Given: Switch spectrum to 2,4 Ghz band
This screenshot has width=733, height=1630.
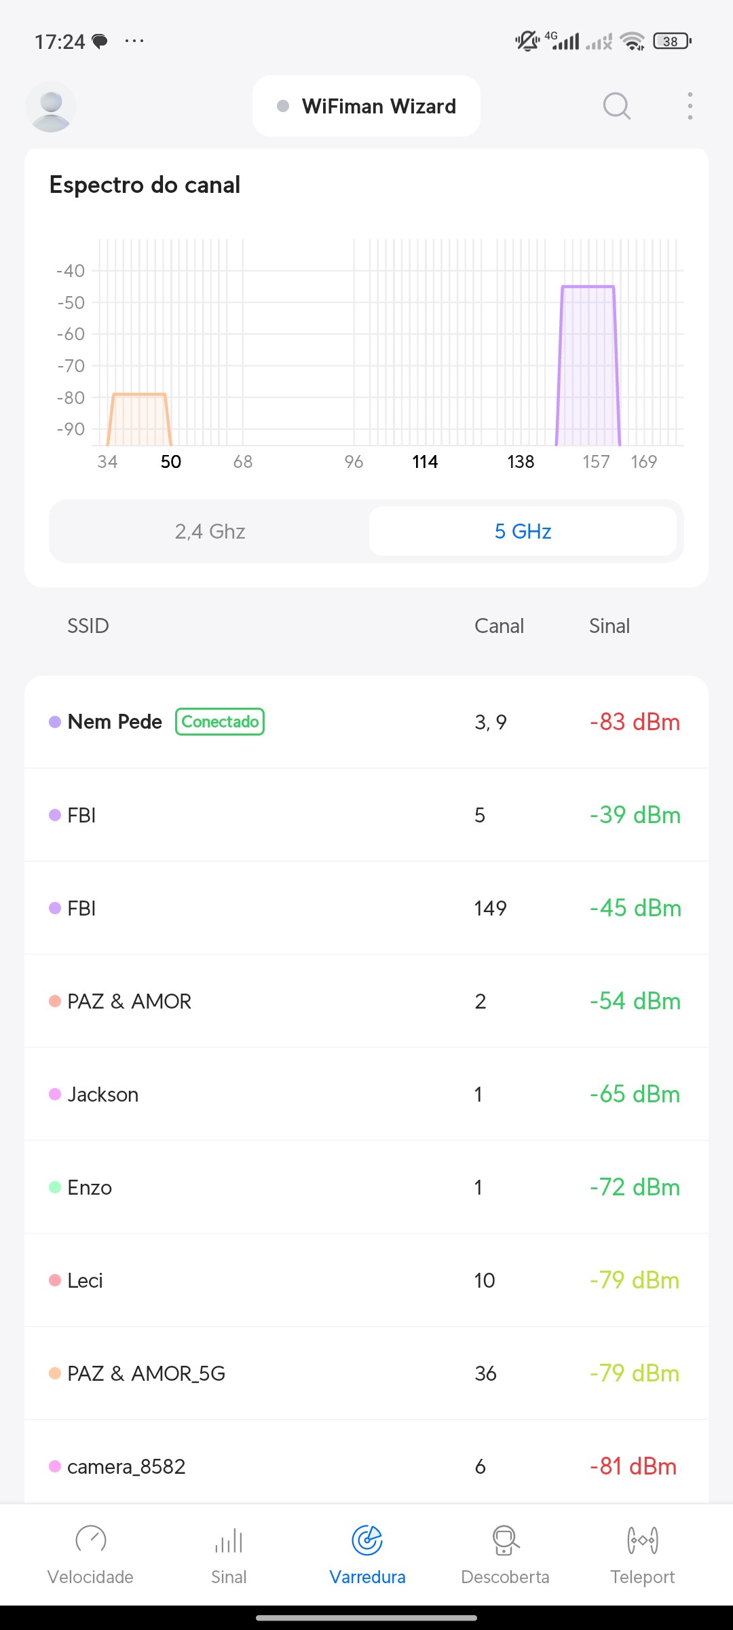Looking at the screenshot, I should click(210, 531).
